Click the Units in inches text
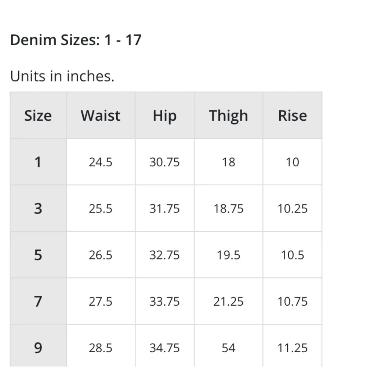 click(x=62, y=76)
